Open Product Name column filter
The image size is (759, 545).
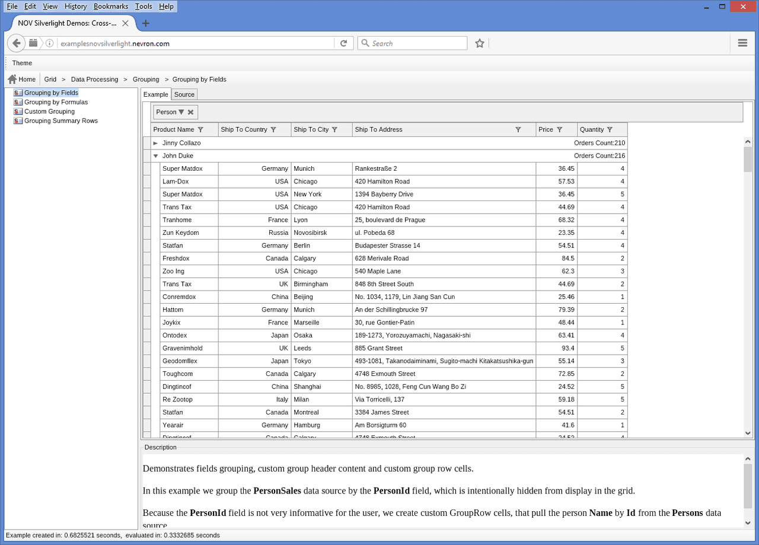pyautogui.click(x=200, y=129)
